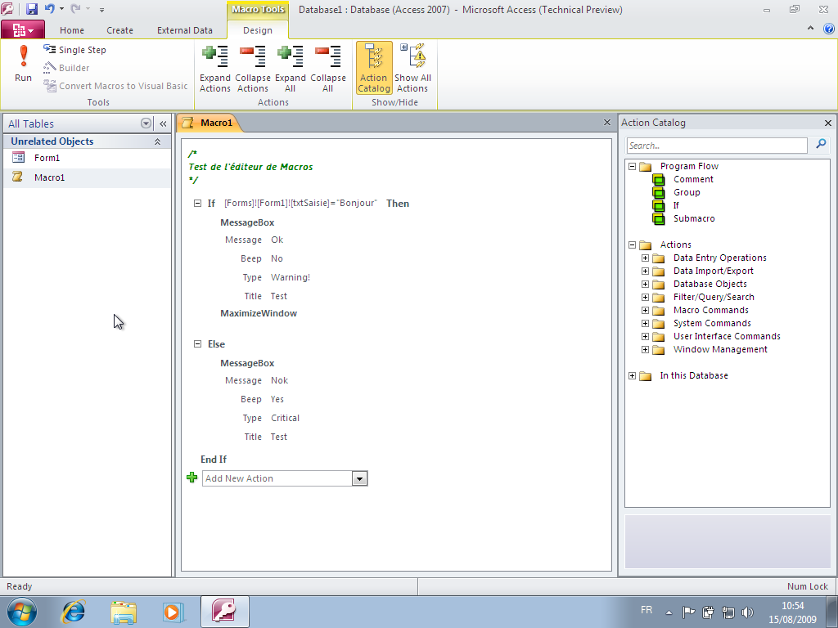The width and height of the screenshot is (838, 628).
Task: Open the Create ribbon tab
Action: point(119,30)
